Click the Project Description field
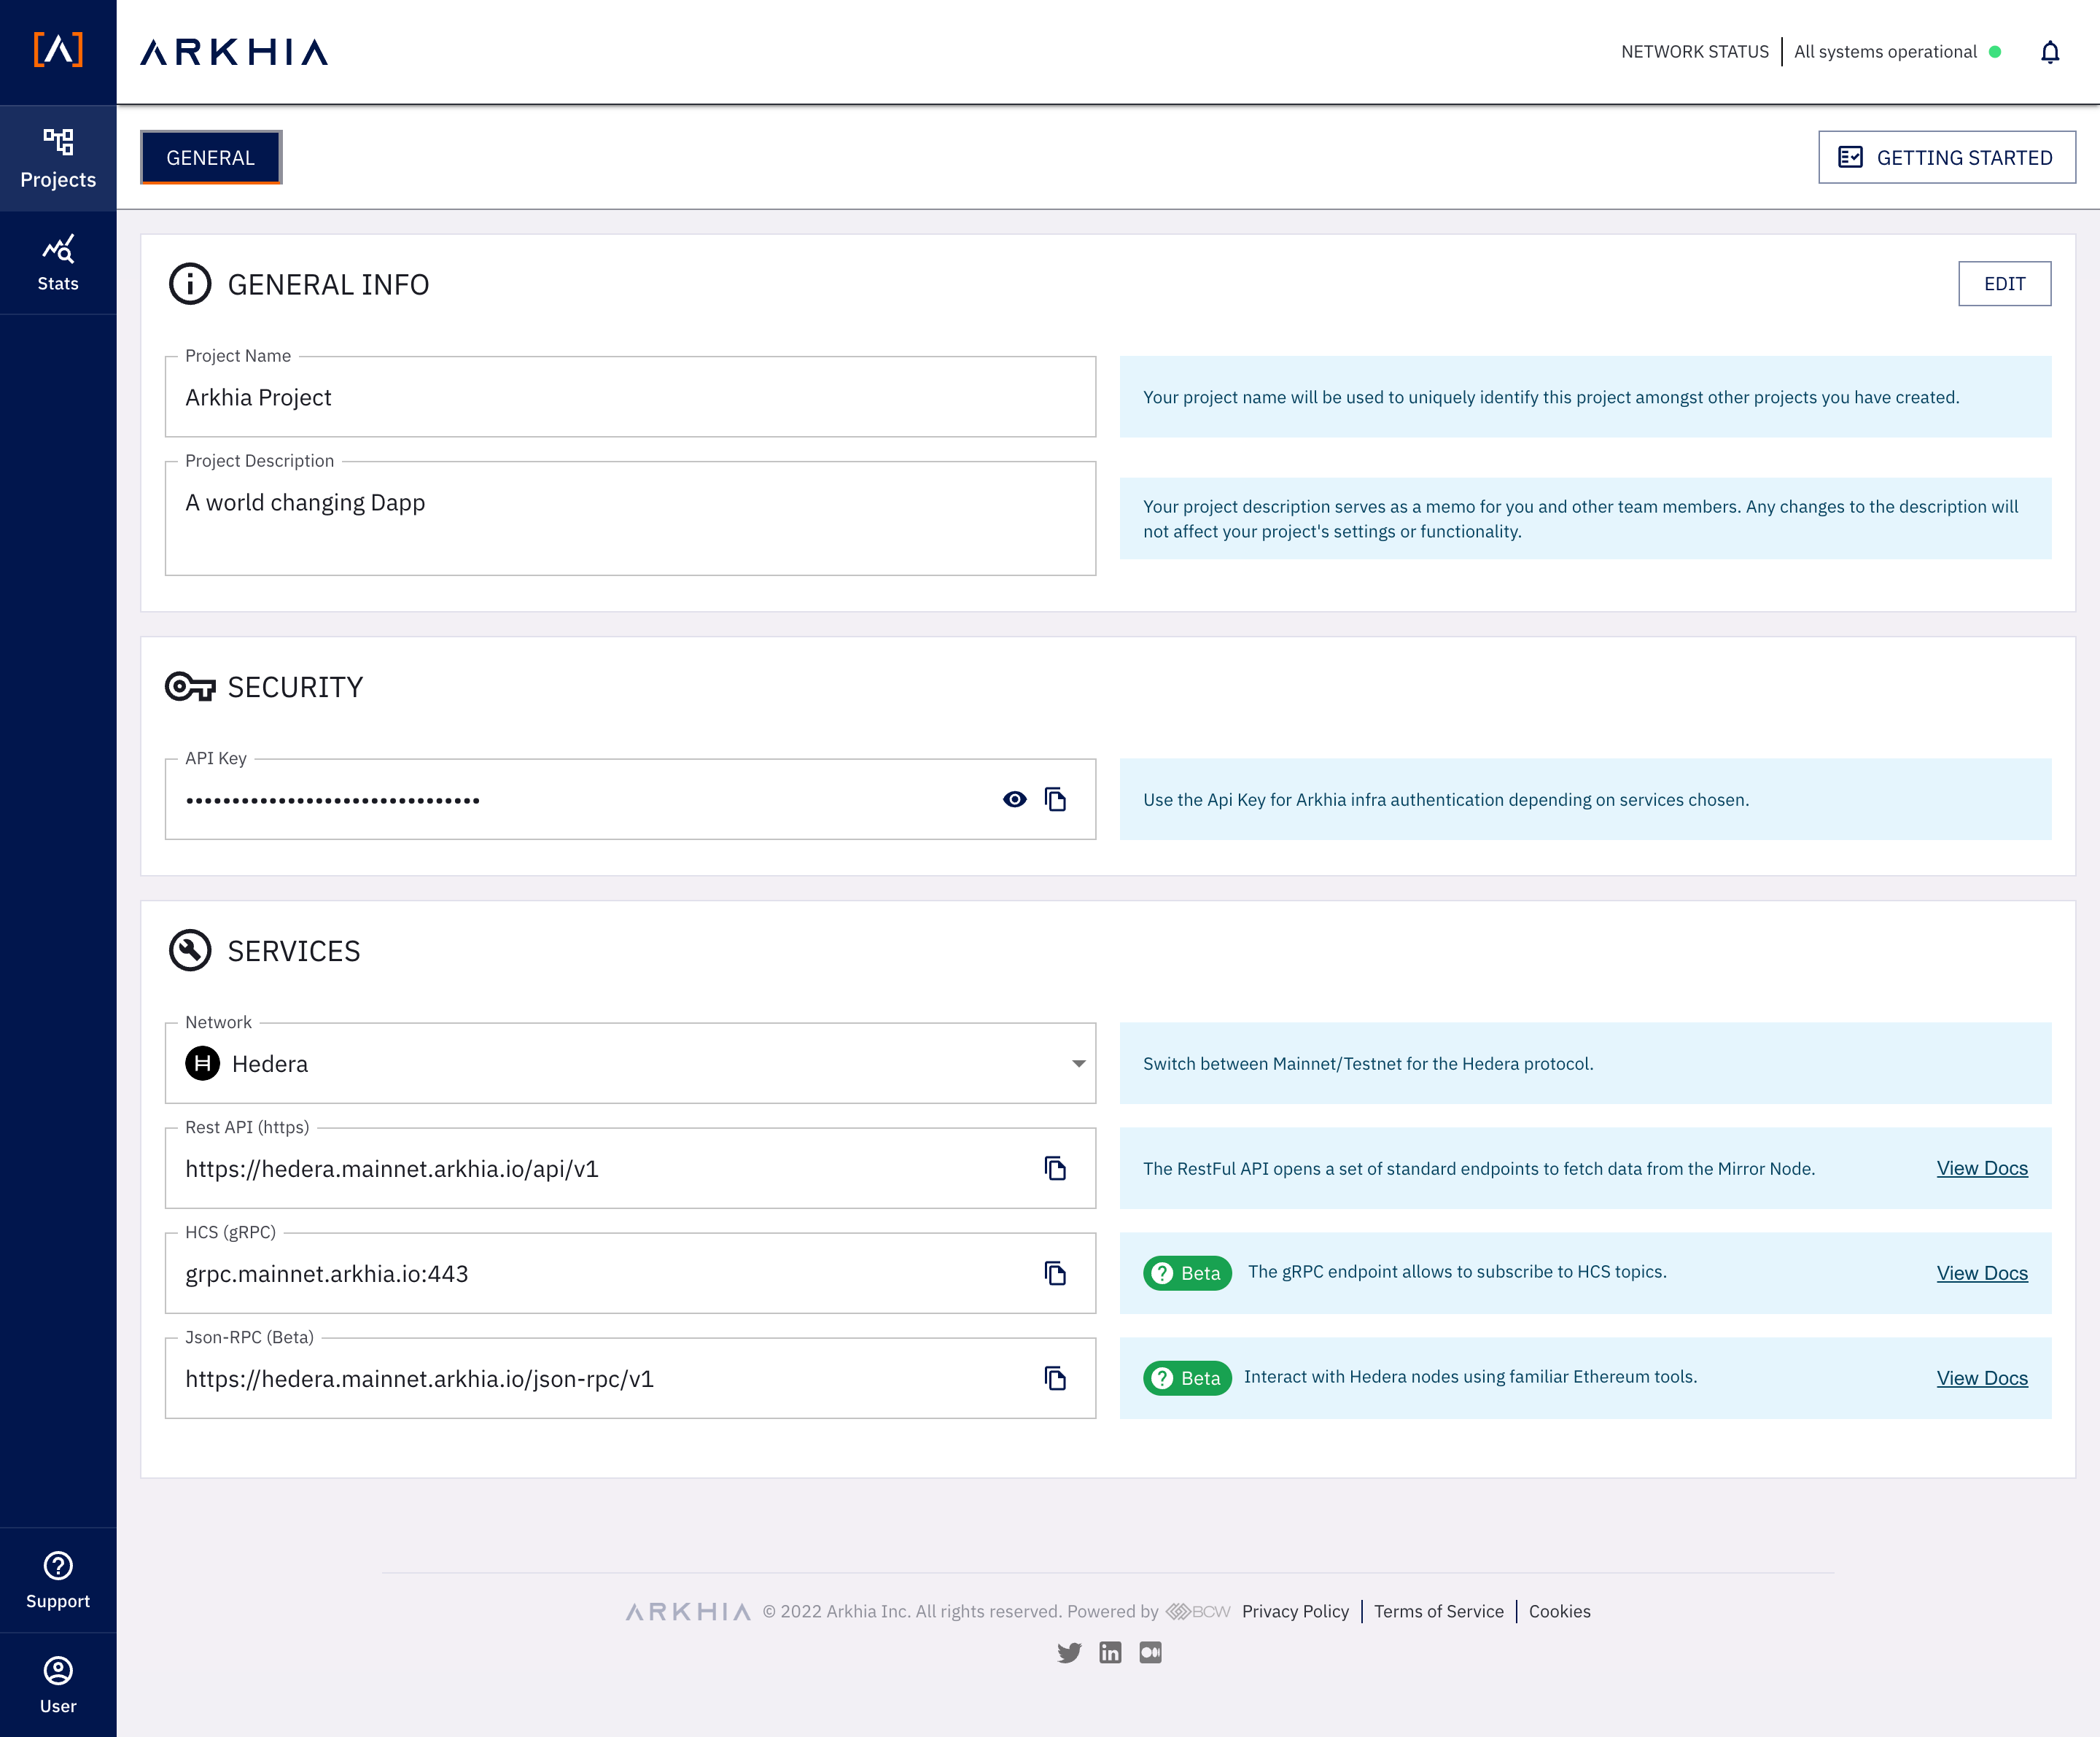The width and height of the screenshot is (2100, 1737). click(630, 518)
